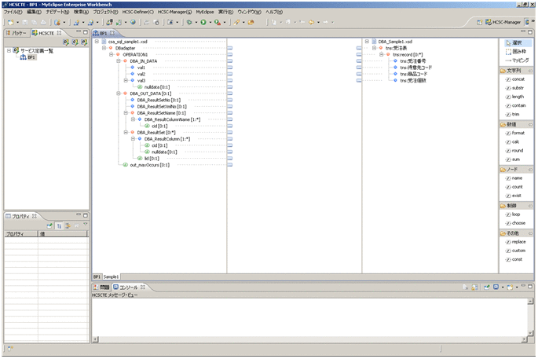This screenshot has height=359, width=538.
Task: Collapse the tns:record node in target tree
Action: point(381,55)
